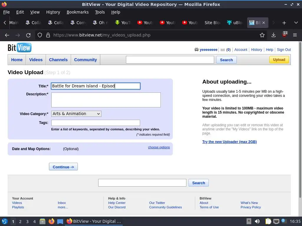Open the Our Discord footer link
302x226 pixels.
tap(117, 207)
